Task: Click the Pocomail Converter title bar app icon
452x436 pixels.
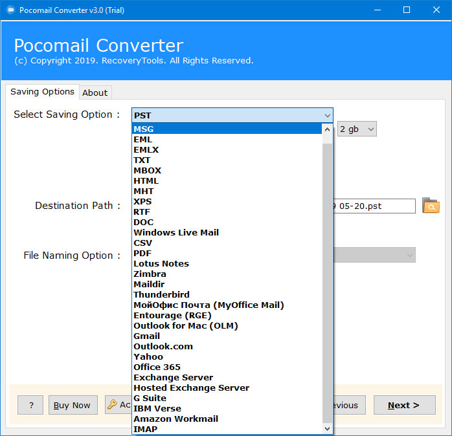Action: [x=11, y=10]
